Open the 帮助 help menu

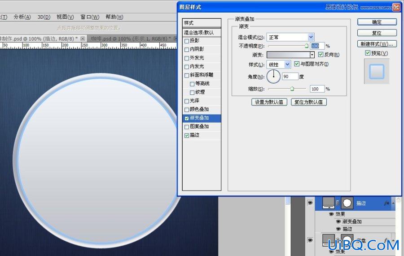point(114,17)
